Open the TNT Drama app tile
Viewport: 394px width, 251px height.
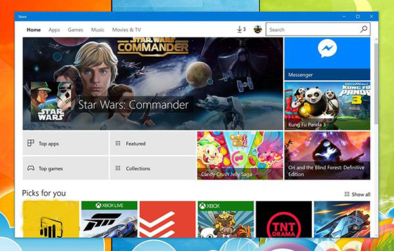click(284, 219)
